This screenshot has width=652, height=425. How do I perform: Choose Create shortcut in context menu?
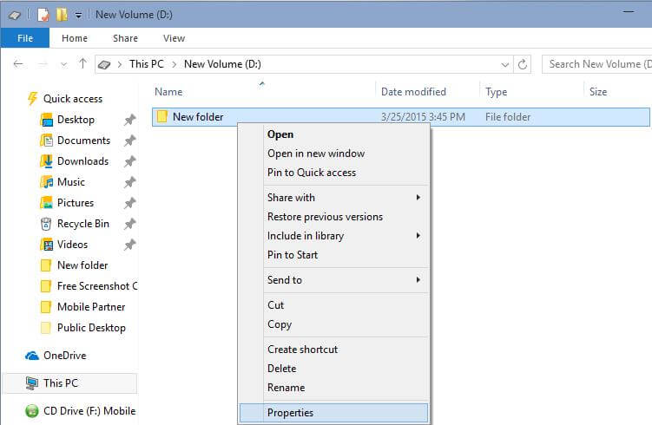pyautogui.click(x=334, y=350)
